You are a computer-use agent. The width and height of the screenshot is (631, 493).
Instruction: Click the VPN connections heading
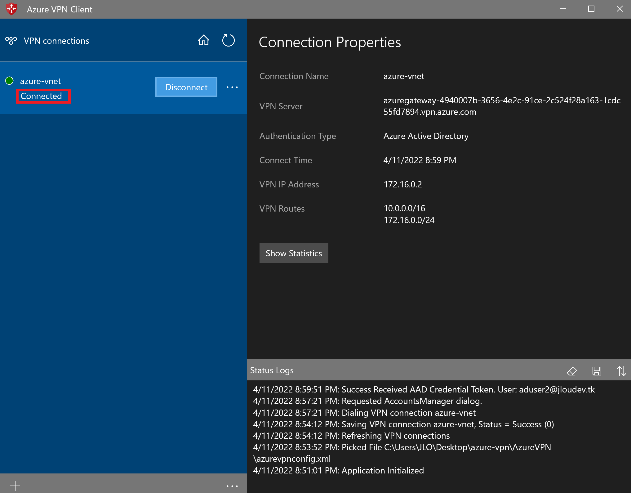[x=56, y=41]
